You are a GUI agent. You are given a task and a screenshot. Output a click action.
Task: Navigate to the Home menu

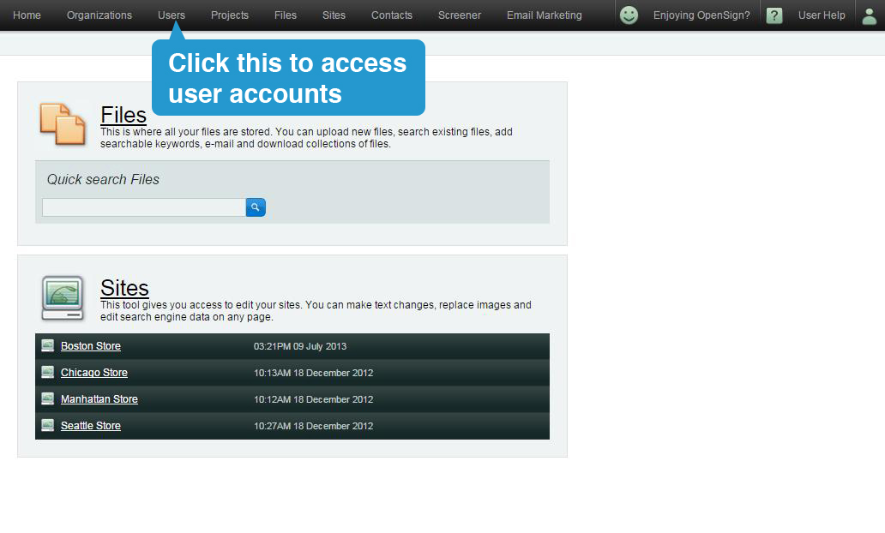coord(27,15)
